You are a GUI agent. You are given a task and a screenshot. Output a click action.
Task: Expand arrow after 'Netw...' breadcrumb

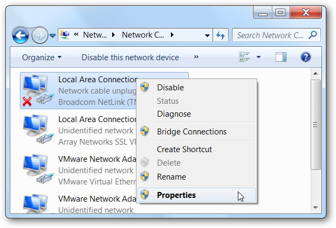coord(113,35)
